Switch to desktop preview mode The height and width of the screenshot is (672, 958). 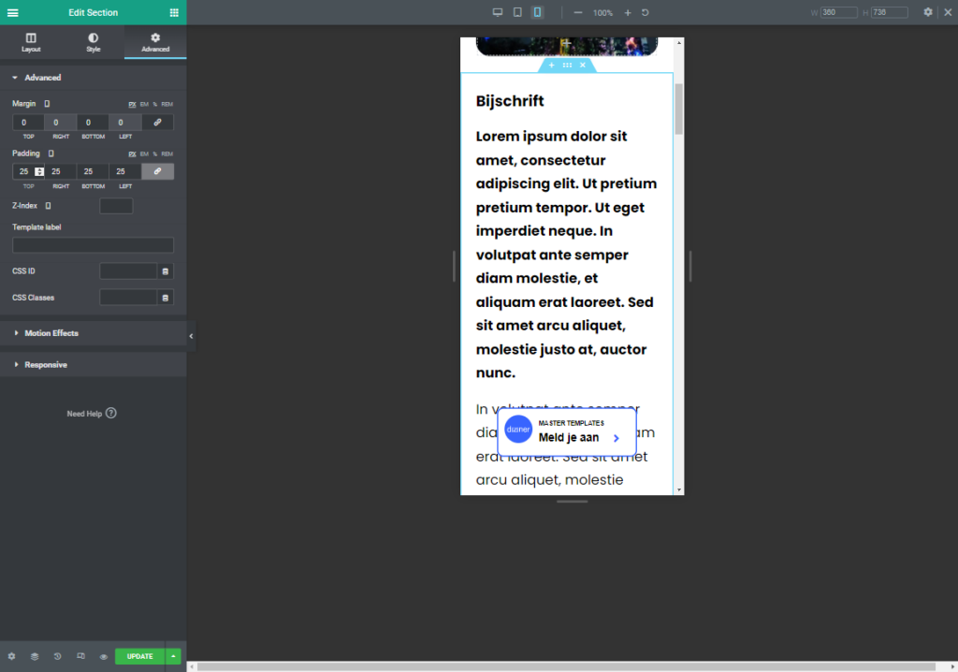coord(498,12)
